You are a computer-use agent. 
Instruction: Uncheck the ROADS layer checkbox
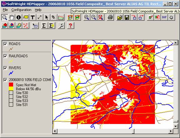pos(5,44)
